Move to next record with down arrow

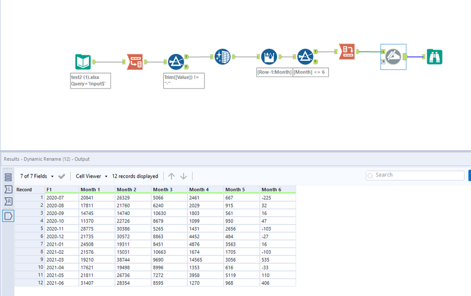point(183,176)
